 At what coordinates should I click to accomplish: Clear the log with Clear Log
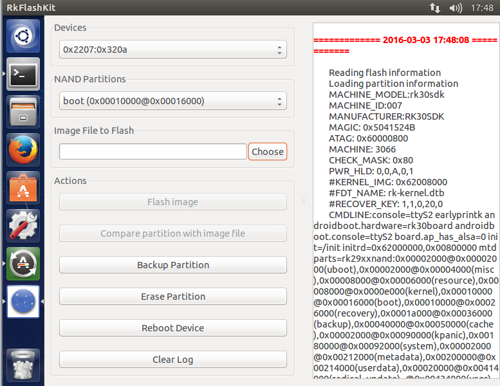tap(172, 360)
